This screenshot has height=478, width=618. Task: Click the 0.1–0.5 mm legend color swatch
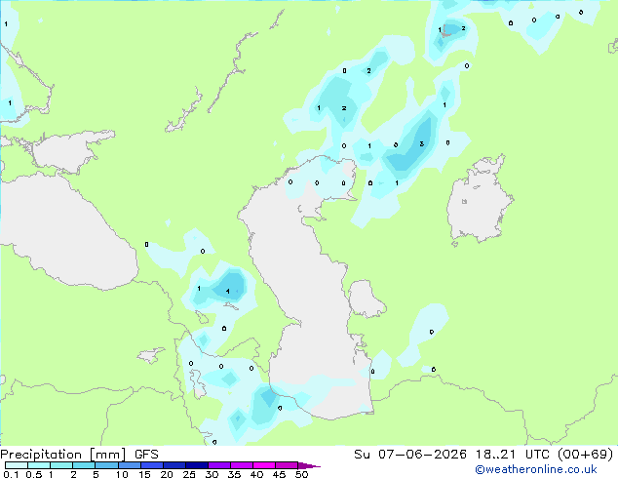click(17, 465)
